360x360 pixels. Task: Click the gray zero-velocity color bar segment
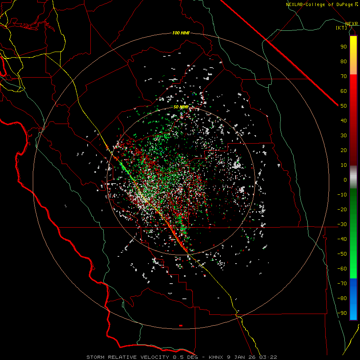[x=353, y=177]
